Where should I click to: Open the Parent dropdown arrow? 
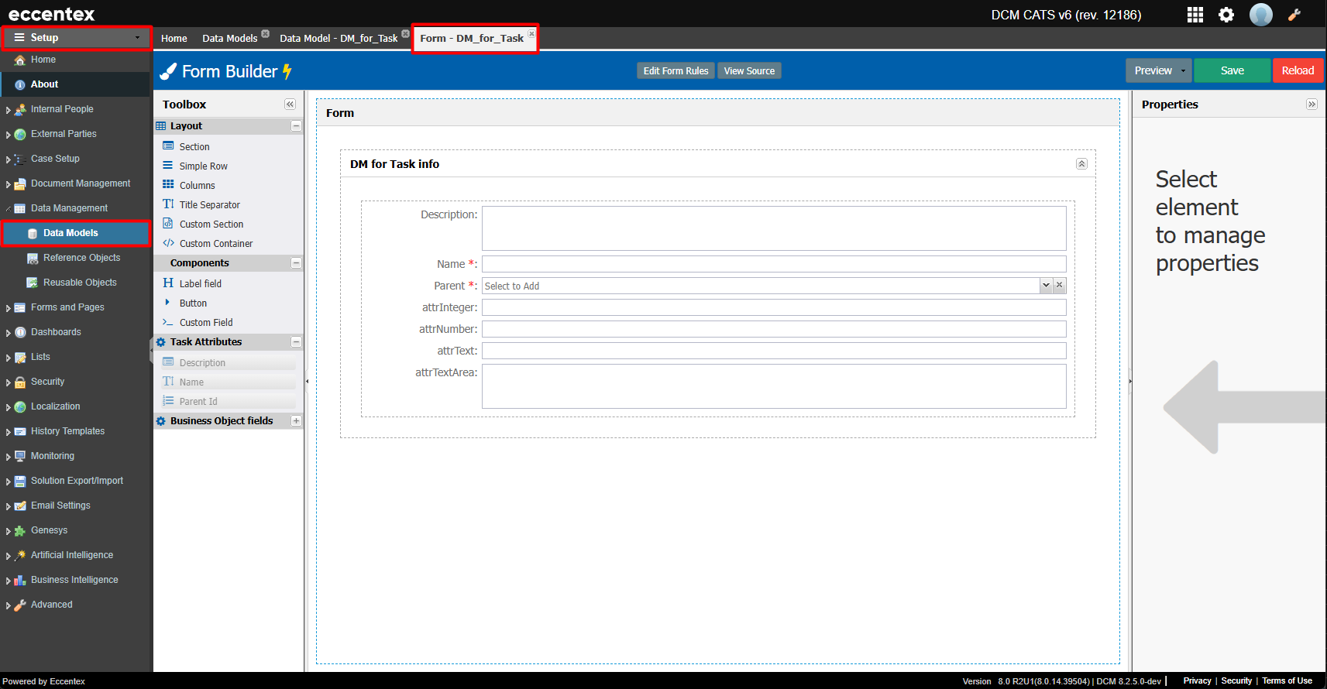[x=1046, y=286]
